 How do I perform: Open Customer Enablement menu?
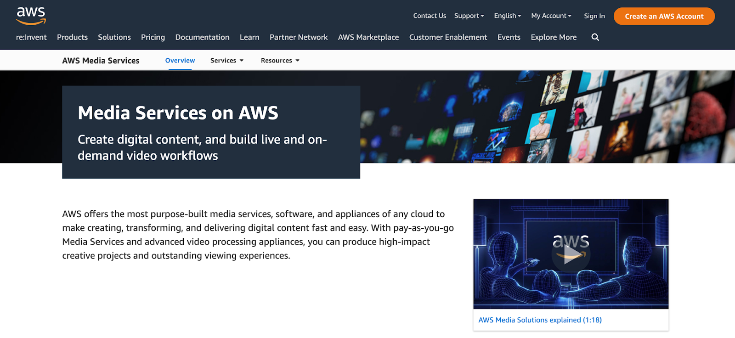[448, 37]
